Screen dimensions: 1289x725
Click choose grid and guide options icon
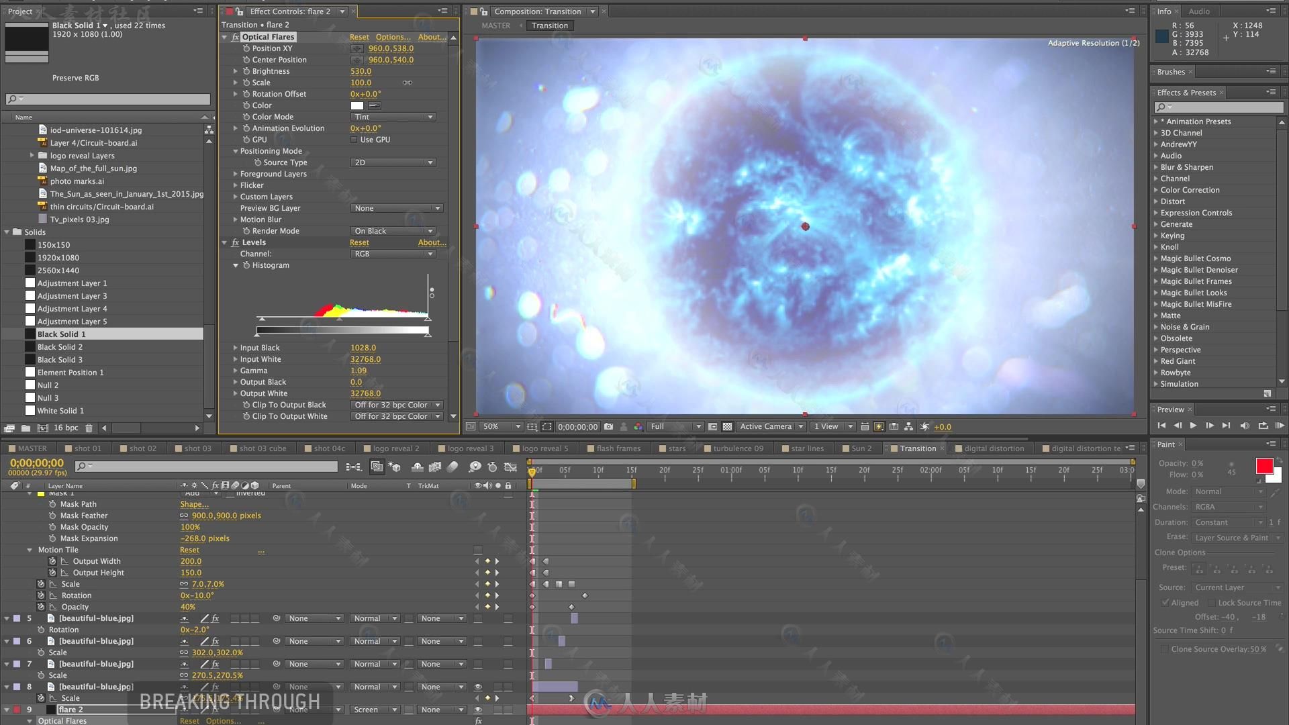click(532, 426)
